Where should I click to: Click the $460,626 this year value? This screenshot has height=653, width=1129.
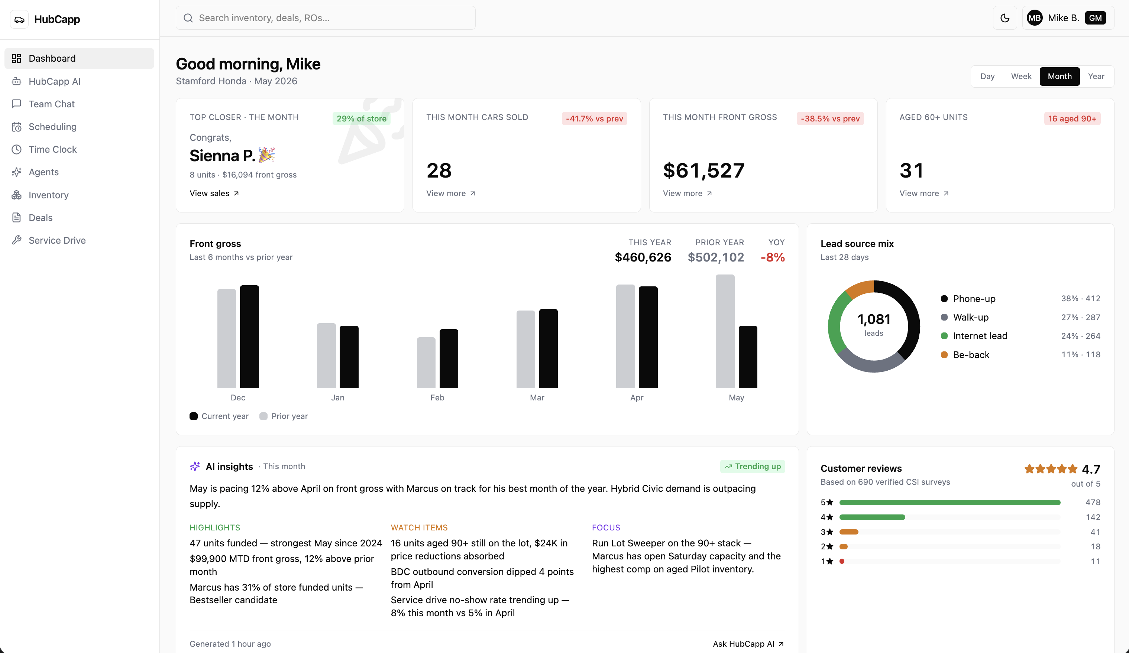click(643, 257)
